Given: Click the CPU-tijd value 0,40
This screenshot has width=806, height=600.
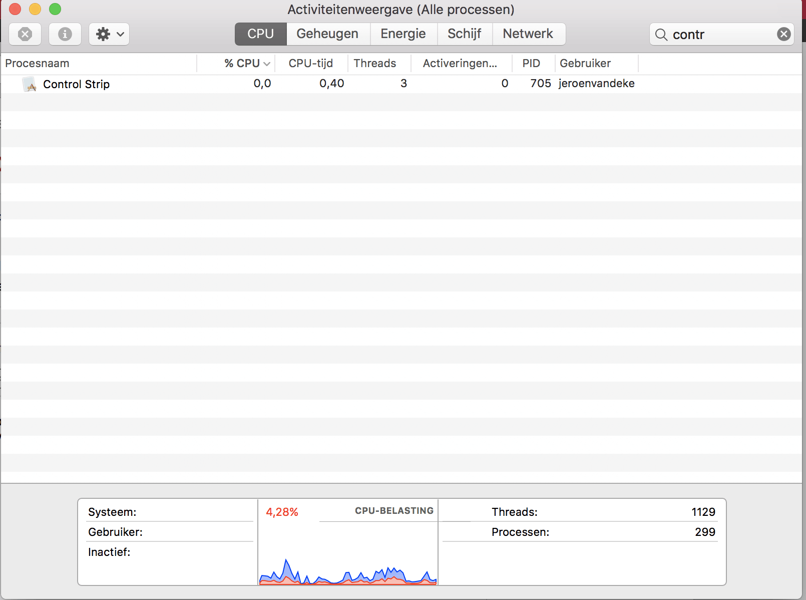Looking at the screenshot, I should 332,84.
